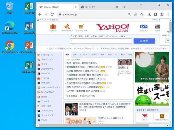The image size is (174, 130).
Task: Select the スポーツ news tab
Action: (93, 55)
